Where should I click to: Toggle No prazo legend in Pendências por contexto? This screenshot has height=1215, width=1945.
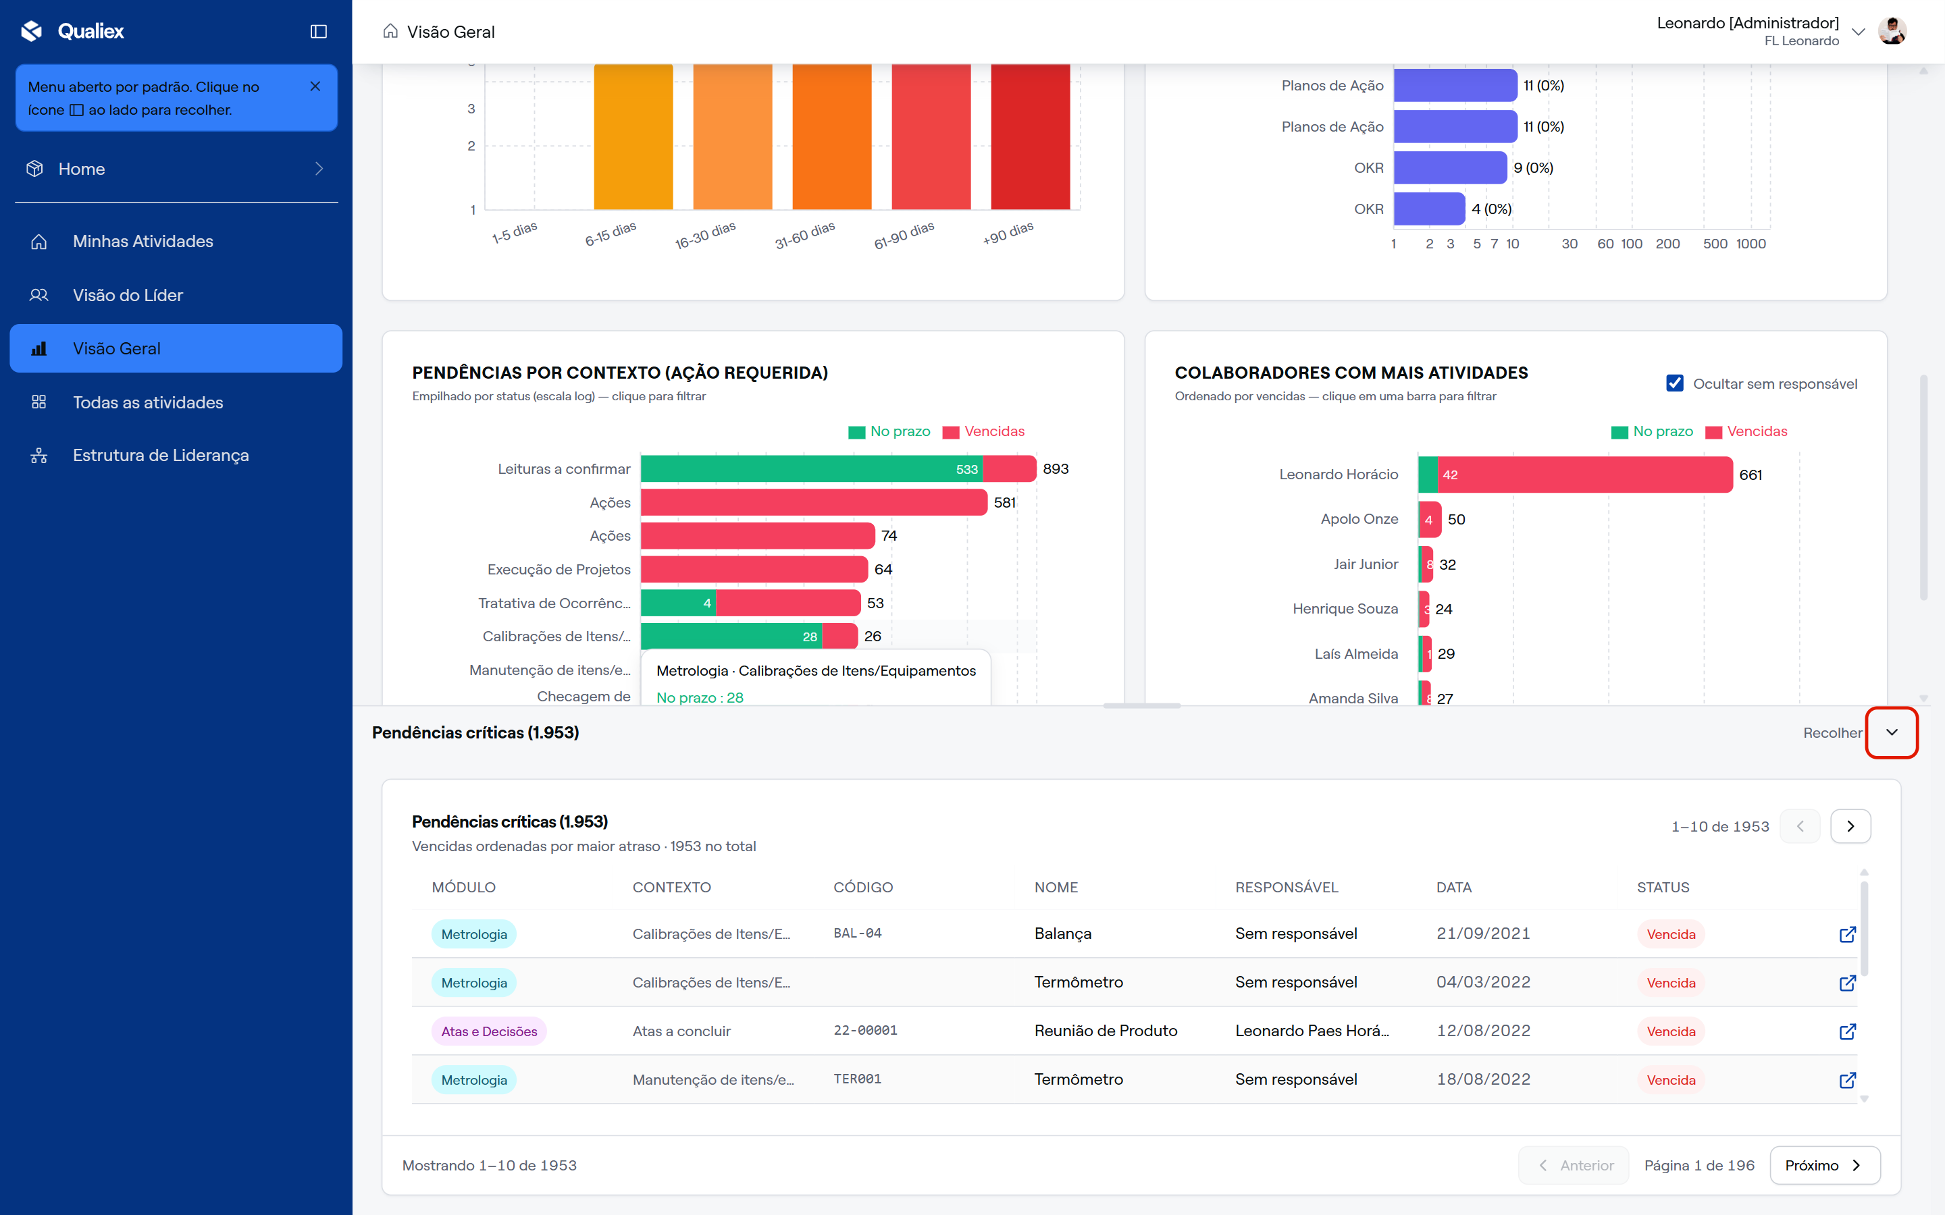pyautogui.click(x=889, y=431)
